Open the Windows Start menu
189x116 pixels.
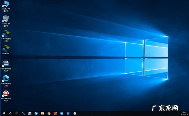[x=4, y=113]
